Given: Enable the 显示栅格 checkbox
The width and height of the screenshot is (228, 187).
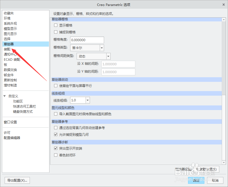Looking at the screenshot, I should pyautogui.click(x=56, y=25).
